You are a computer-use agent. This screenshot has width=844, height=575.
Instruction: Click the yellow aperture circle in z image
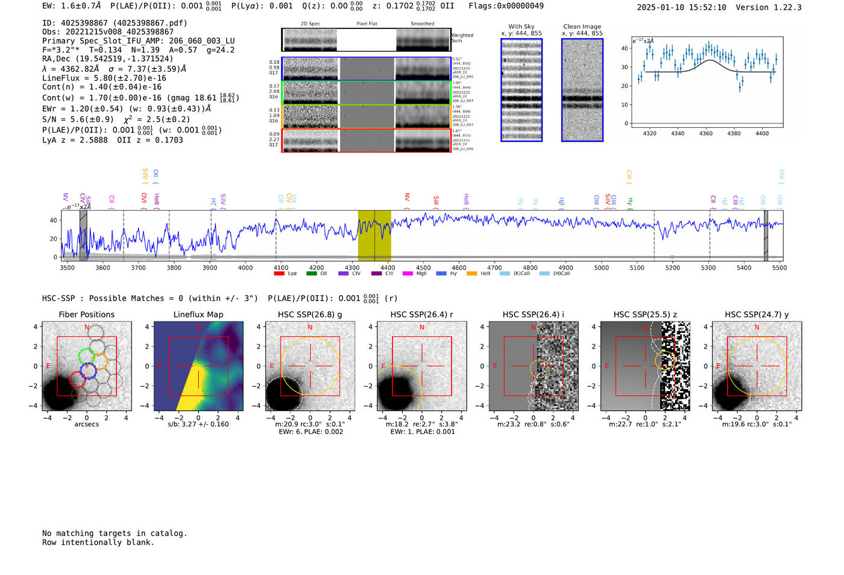664,361
